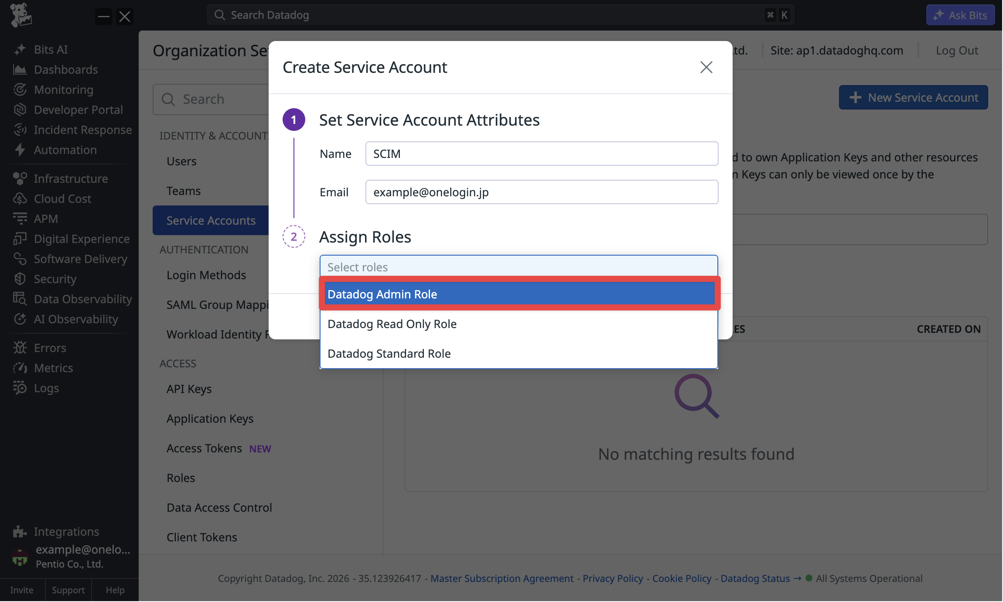
Task: Click the CREATED ON column header
Action: tap(948, 329)
